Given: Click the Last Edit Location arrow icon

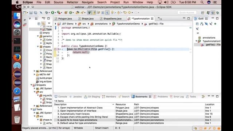Looking at the screenshot, I should (125, 13).
